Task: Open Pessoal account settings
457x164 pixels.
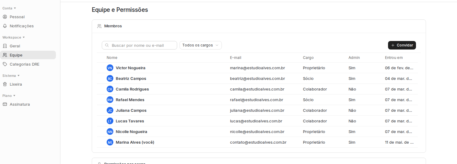Action: (28, 17)
